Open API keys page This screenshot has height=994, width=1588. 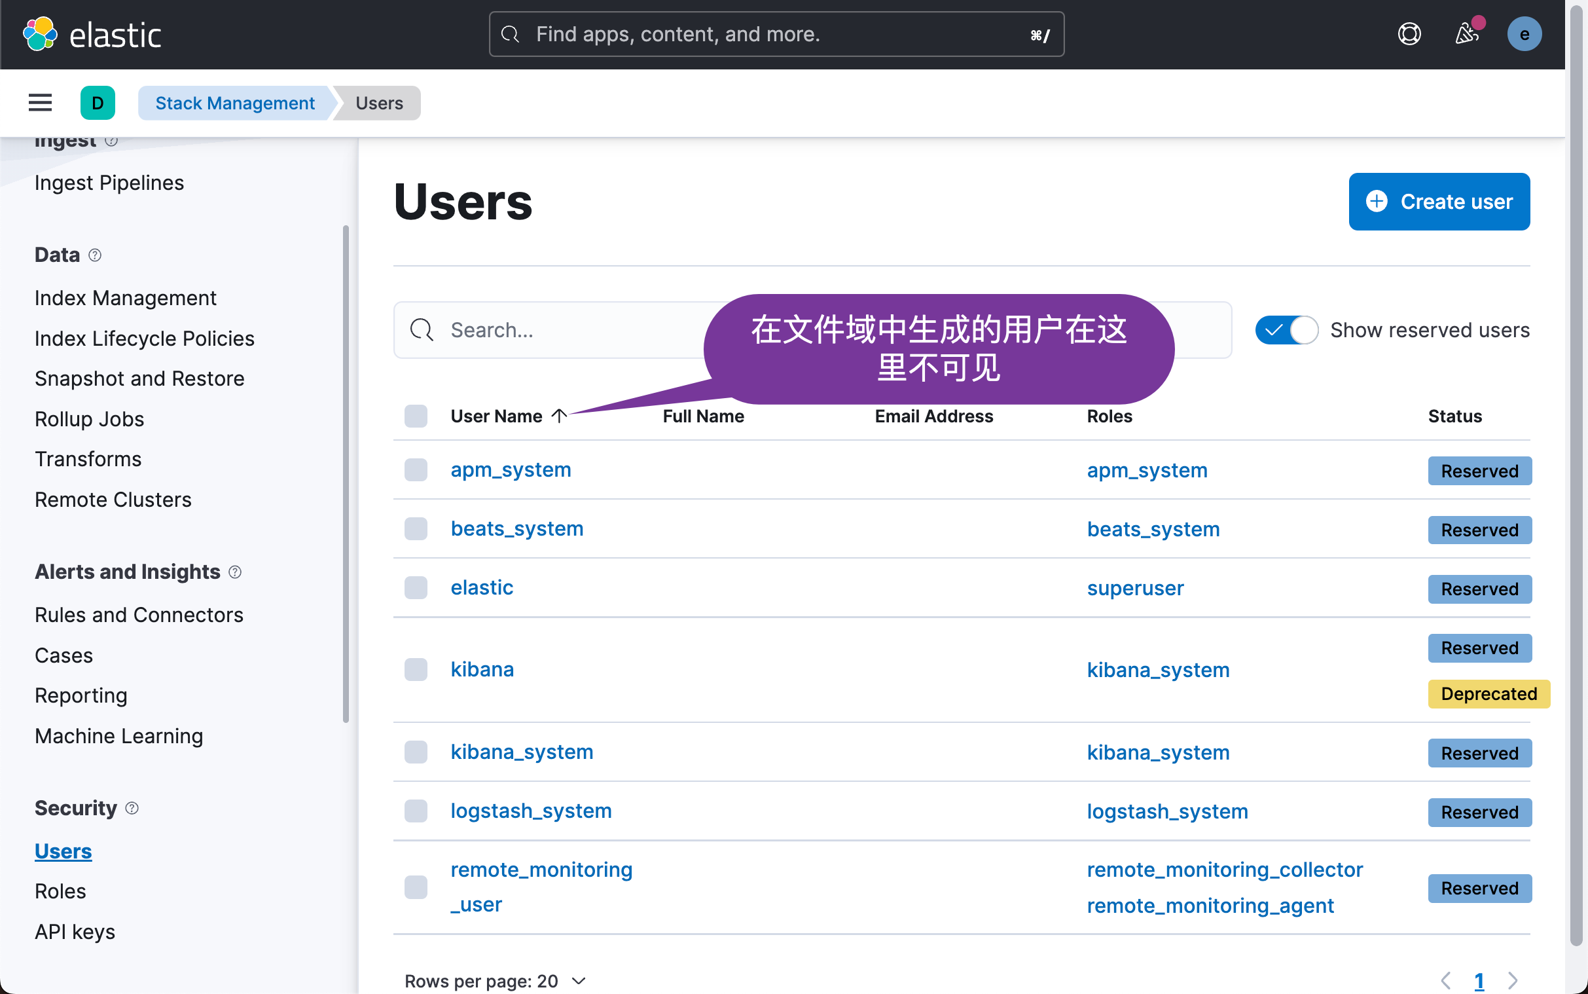click(75, 932)
